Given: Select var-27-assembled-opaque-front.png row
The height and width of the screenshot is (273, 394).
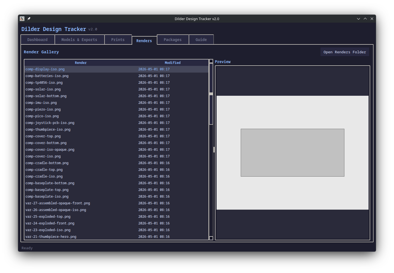Looking at the screenshot, I should tap(117, 203).
